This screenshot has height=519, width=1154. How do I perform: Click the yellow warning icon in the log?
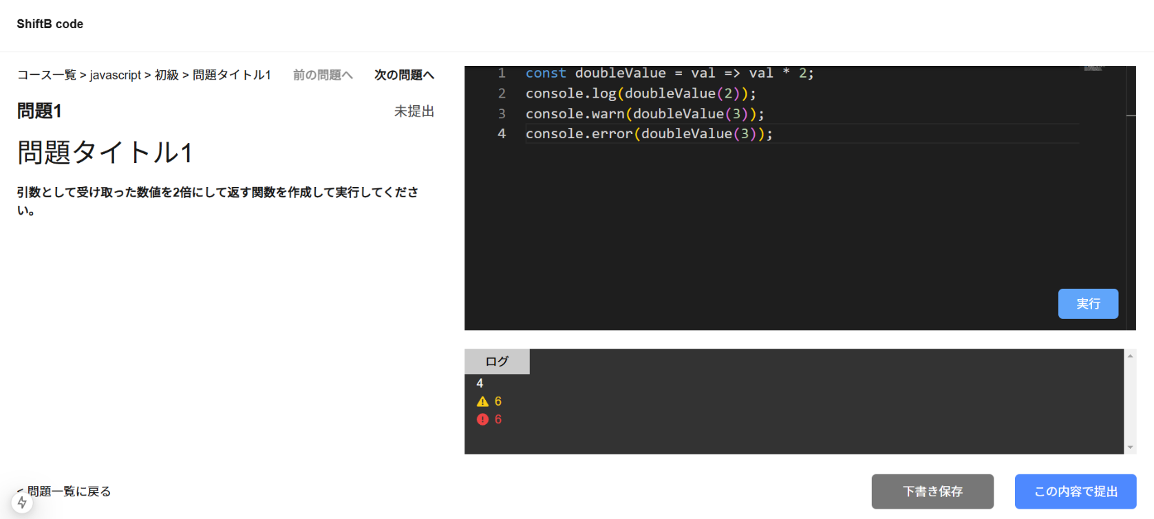pyautogui.click(x=482, y=401)
